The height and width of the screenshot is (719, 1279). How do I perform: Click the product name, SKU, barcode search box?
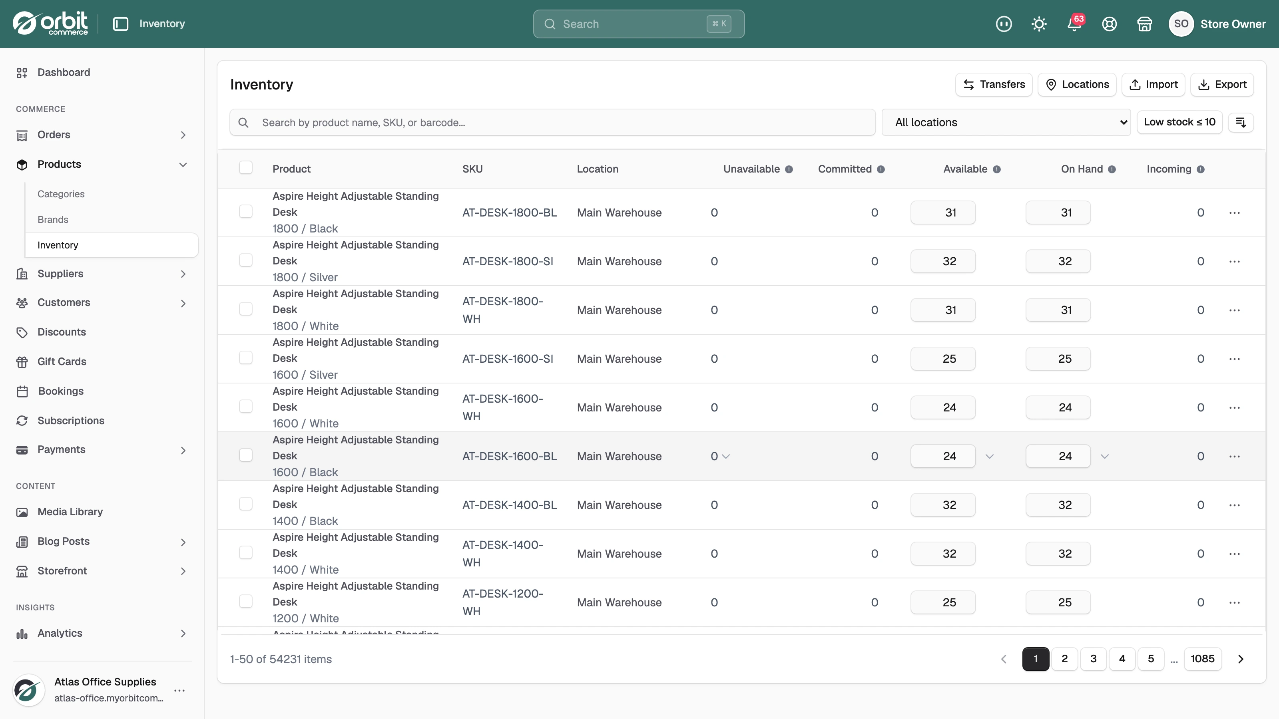552,122
